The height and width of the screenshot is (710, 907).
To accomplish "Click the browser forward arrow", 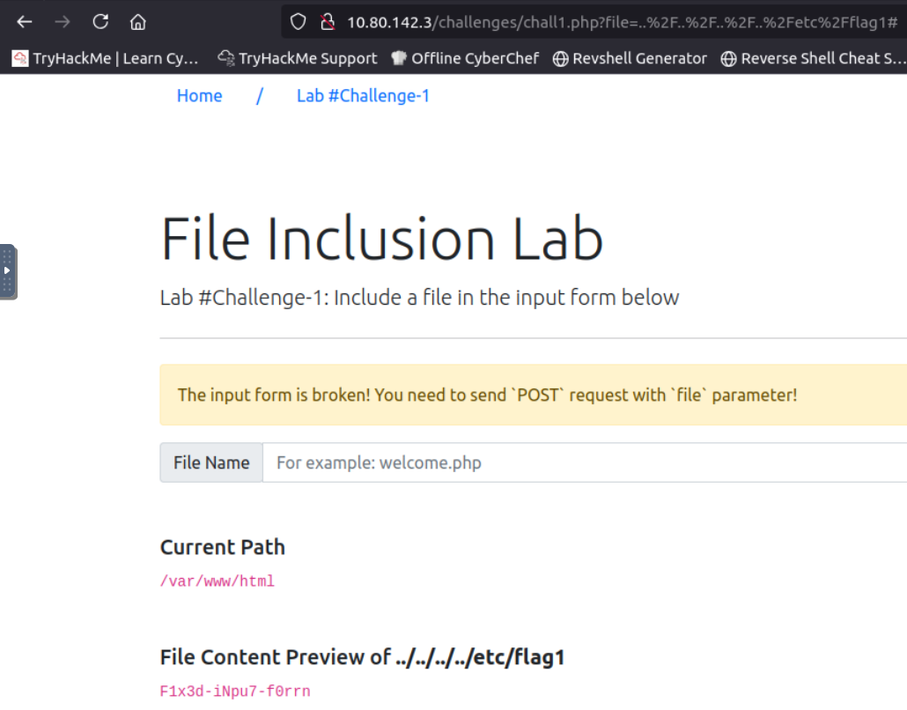I will click(63, 22).
